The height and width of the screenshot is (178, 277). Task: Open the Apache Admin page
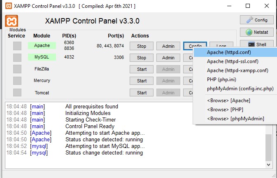168,46
